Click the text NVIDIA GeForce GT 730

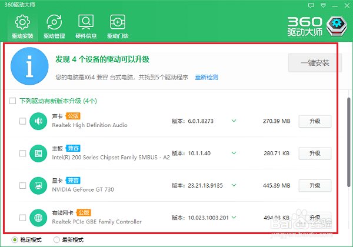pos(83,189)
